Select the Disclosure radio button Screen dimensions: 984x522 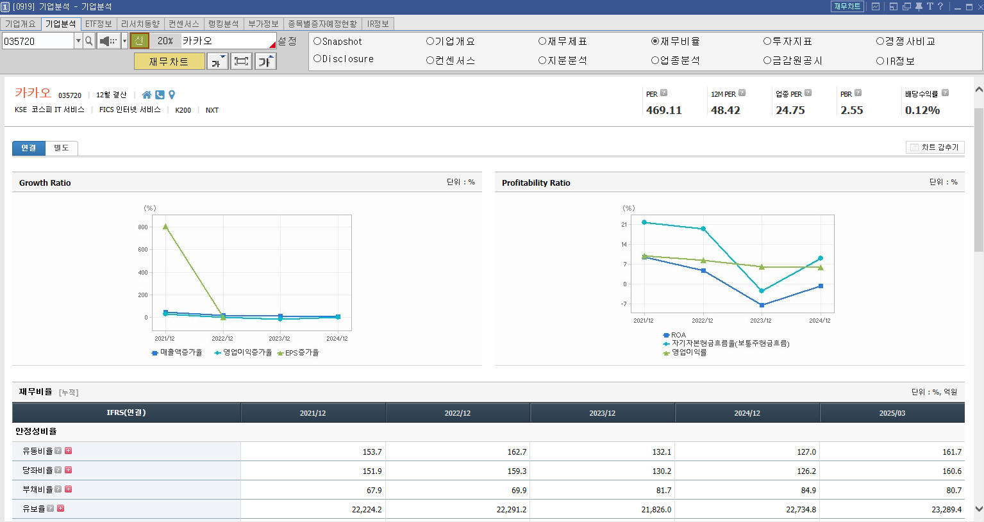click(317, 59)
